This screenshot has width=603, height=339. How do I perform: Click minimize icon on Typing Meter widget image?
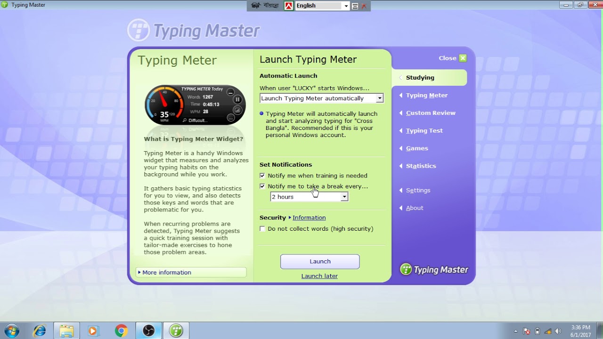230,92
